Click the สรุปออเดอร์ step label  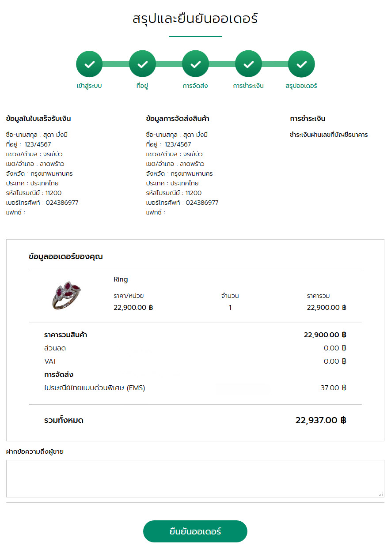pyautogui.click(x=301, y=86)
